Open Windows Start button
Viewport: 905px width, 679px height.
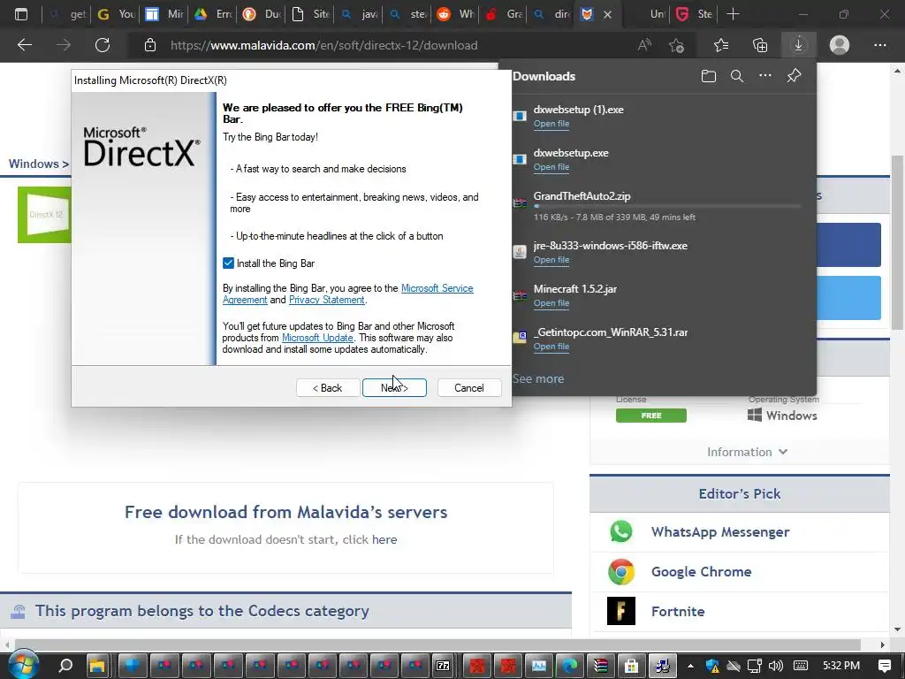coord(23,665)
